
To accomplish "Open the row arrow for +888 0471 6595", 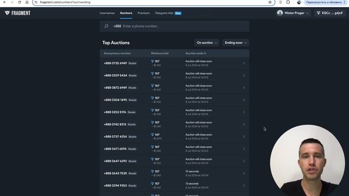I will 244,149.
